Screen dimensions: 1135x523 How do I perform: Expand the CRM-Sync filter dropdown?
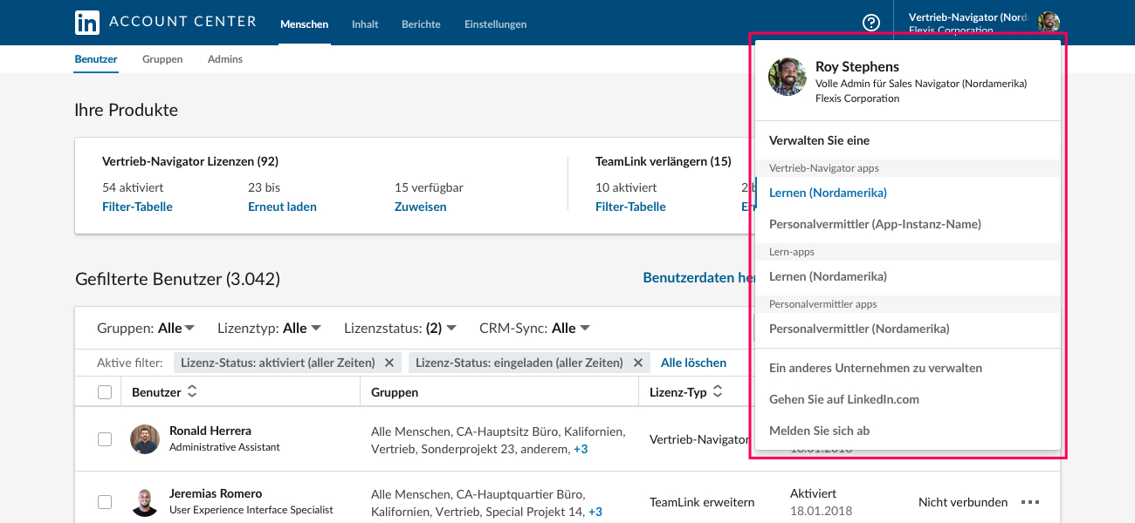535,329
